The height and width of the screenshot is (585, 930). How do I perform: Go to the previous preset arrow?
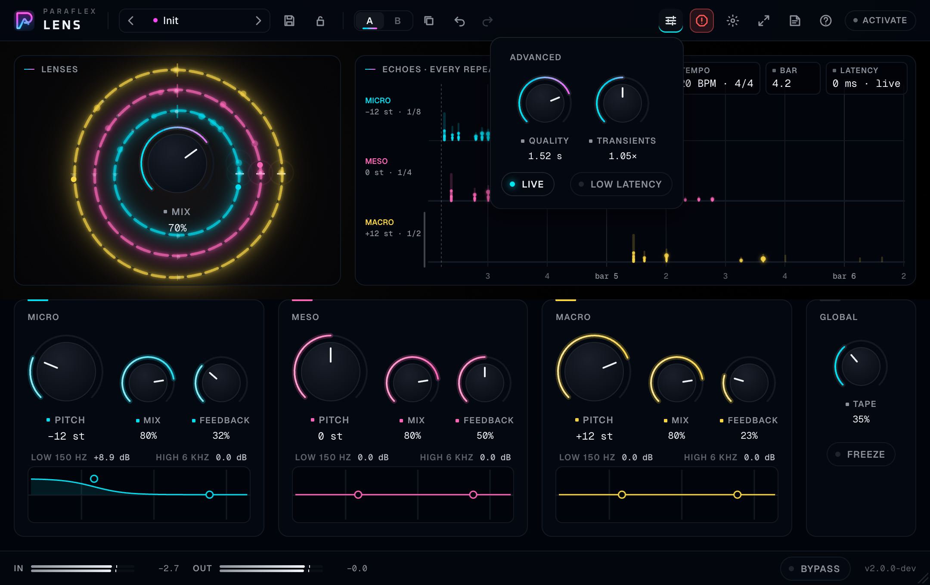click(131, 21)
